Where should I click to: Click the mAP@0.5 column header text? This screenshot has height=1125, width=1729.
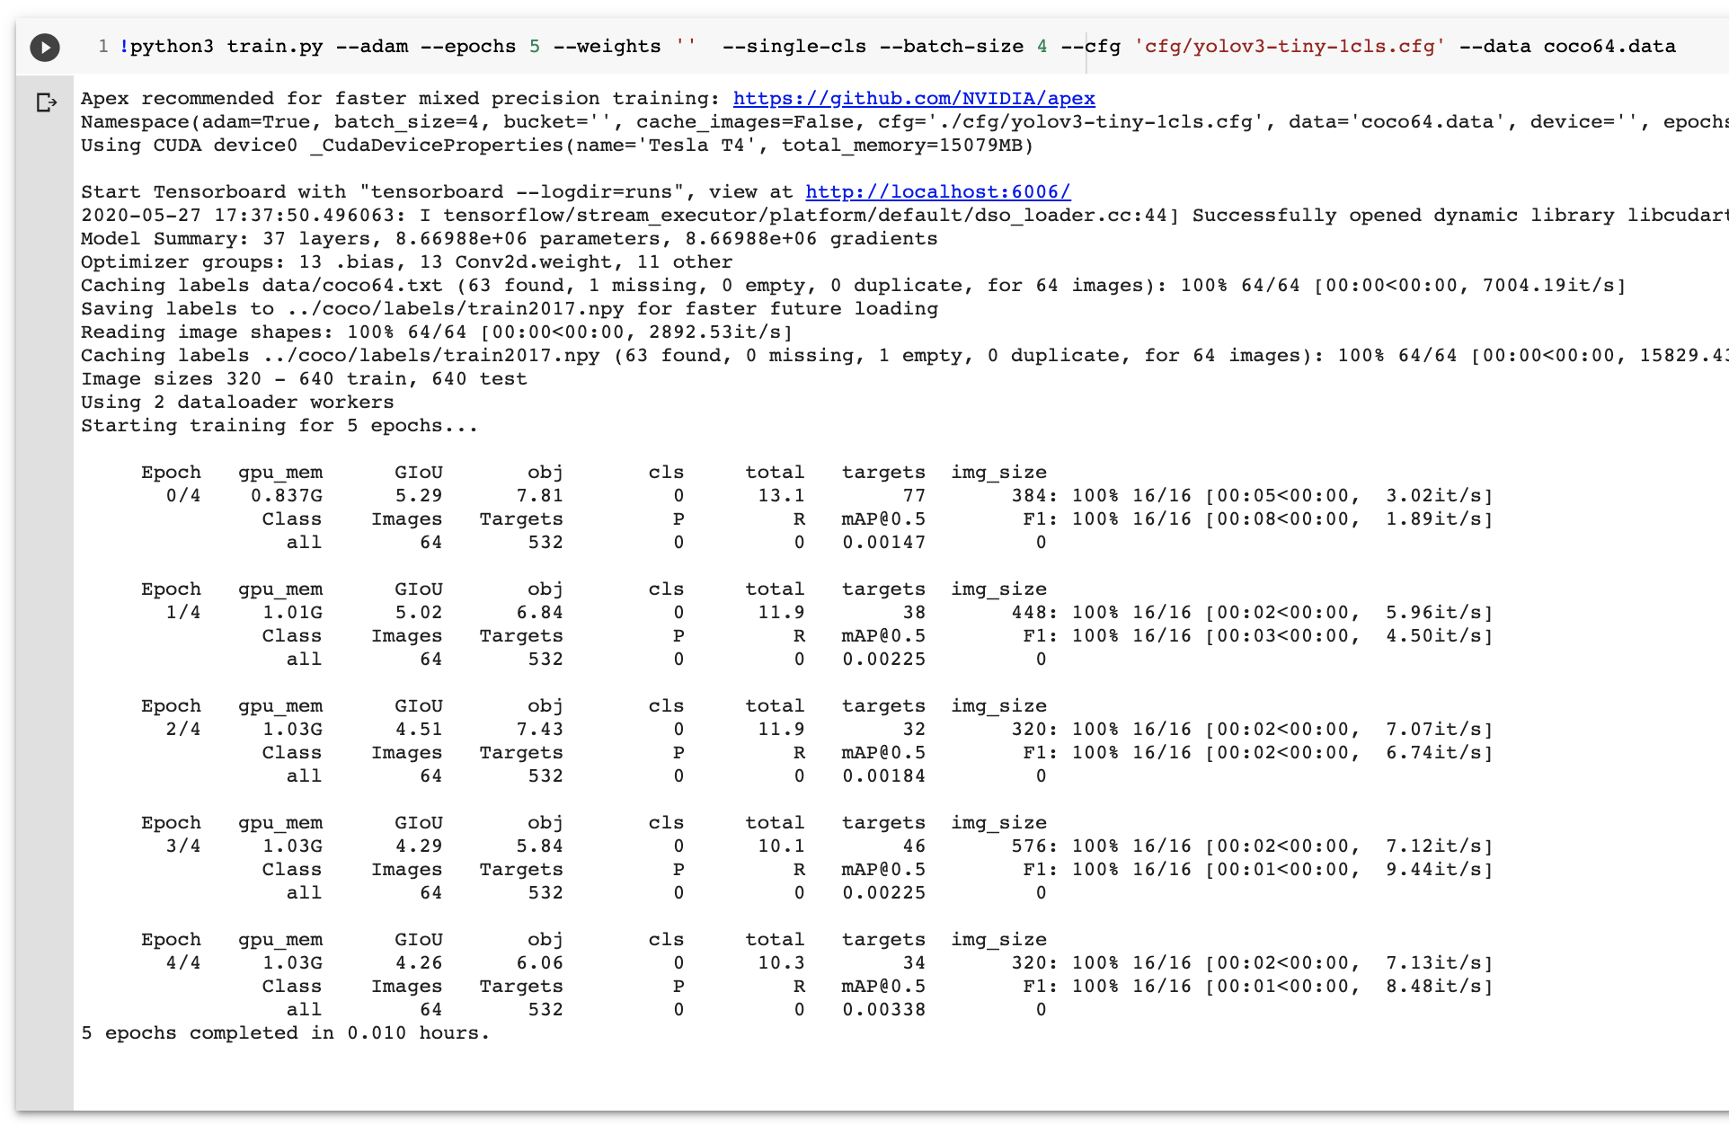(884, 518)
